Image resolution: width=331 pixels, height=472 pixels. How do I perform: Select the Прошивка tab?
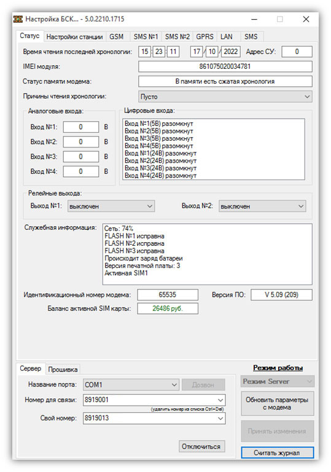click(63, 369)
